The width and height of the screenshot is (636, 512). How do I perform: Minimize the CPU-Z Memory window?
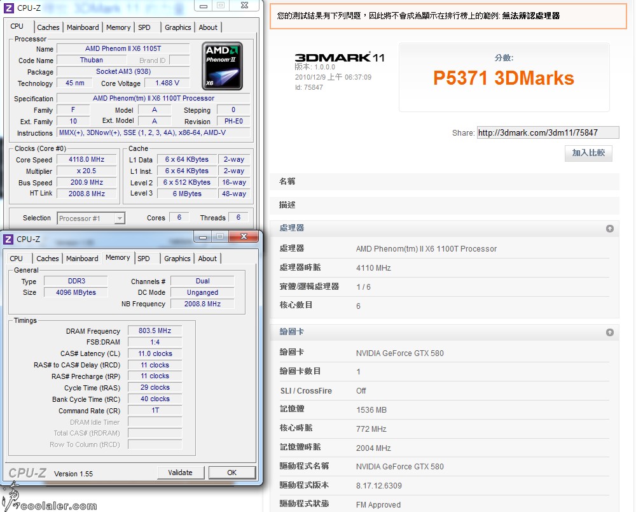click(204, 237)
